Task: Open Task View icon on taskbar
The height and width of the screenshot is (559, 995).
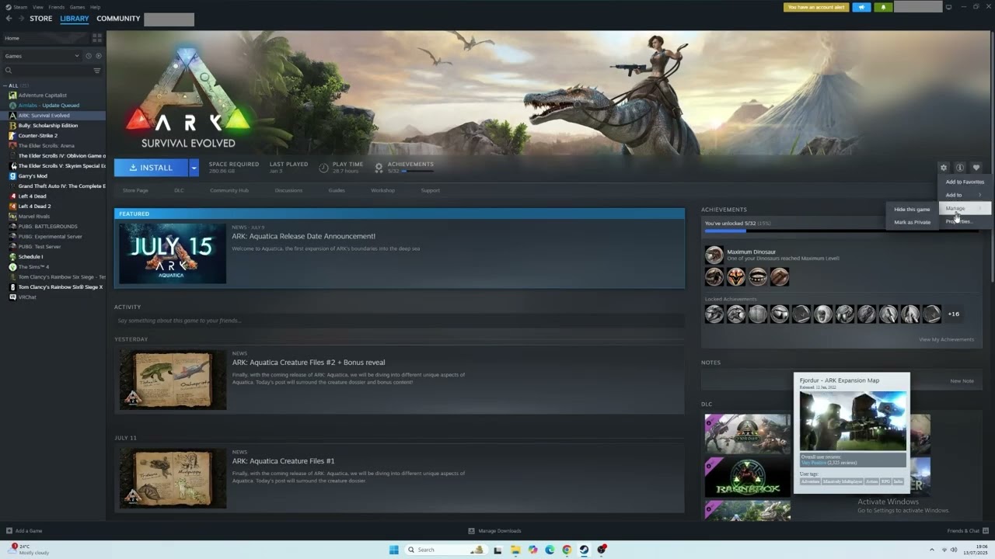Action: pos(497,550)
